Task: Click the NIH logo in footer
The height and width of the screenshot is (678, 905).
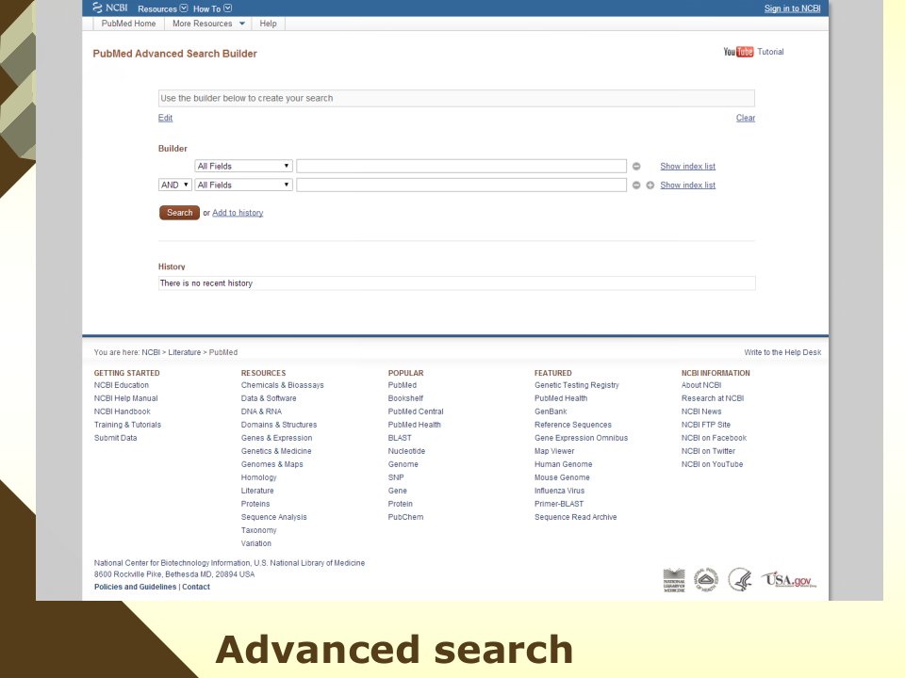Action: coord(705,579)
